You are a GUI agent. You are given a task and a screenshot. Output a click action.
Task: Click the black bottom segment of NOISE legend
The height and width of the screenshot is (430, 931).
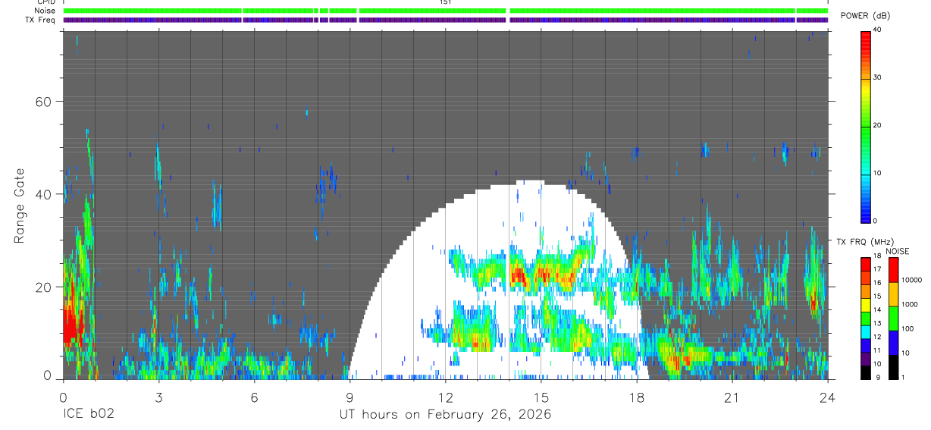893,366
